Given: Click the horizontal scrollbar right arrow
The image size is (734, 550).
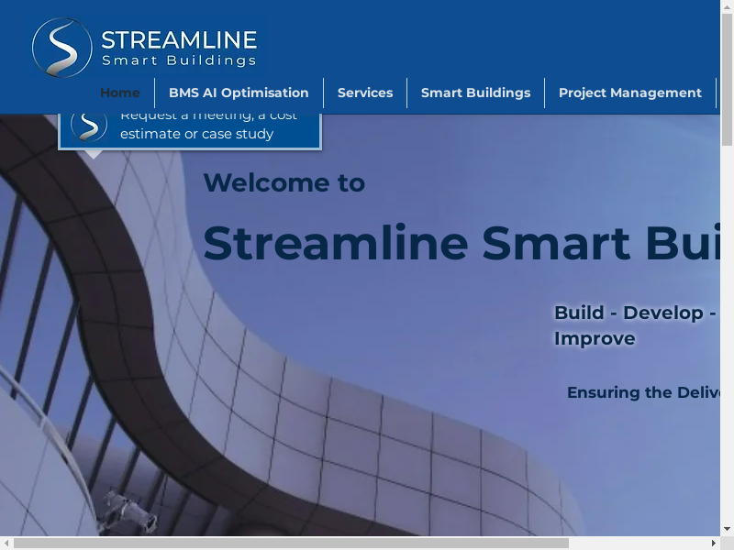Looking at the screenshot, I should click(x=713, y=543).
